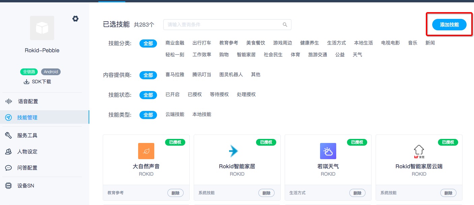Filter type by 本地技能
The height and width of the screenshot is (205, 474).
pyautogui.click(x=202, y=114)
